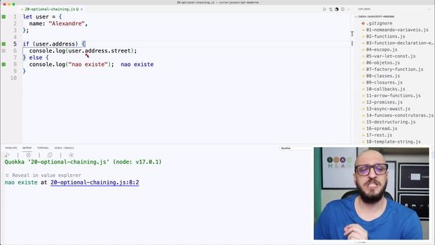
Task: Click the Quokka header line in output
Action: [83, 162]
